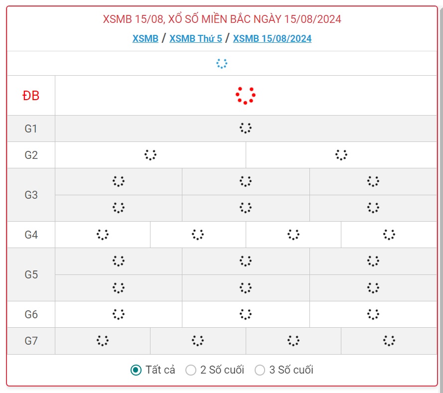Click the G6 row label
Viewport: 443px width, 393px height.
[x=31, y=314]
